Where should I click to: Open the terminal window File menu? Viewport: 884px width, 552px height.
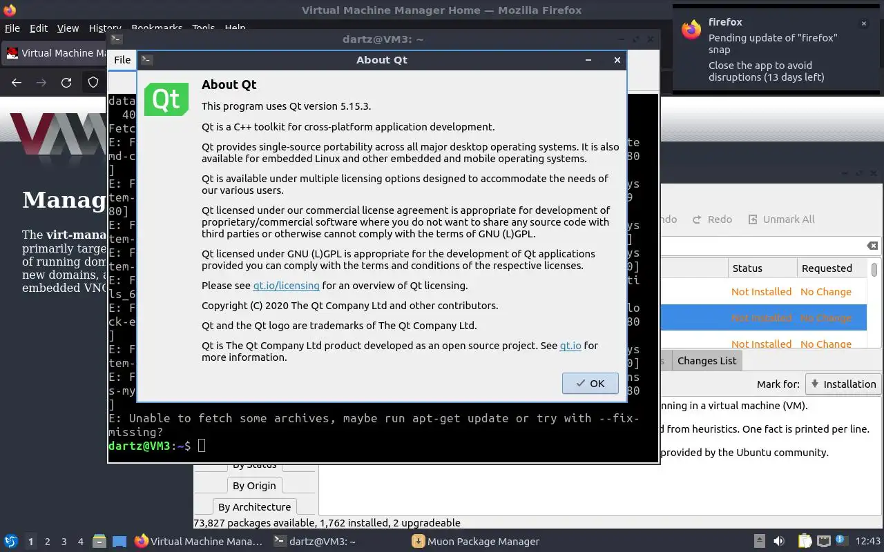click(122, 60)
